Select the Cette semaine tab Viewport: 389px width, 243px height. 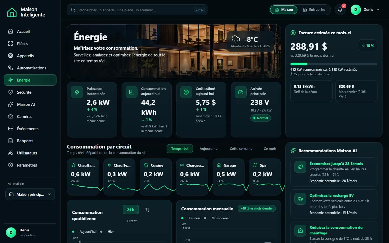(x=241, y=149)
